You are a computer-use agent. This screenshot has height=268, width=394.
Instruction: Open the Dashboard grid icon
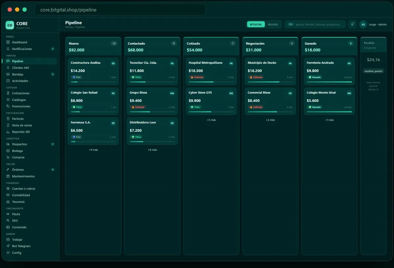pos(8,42)
